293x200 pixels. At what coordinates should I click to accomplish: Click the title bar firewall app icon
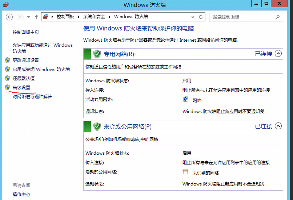6,5
